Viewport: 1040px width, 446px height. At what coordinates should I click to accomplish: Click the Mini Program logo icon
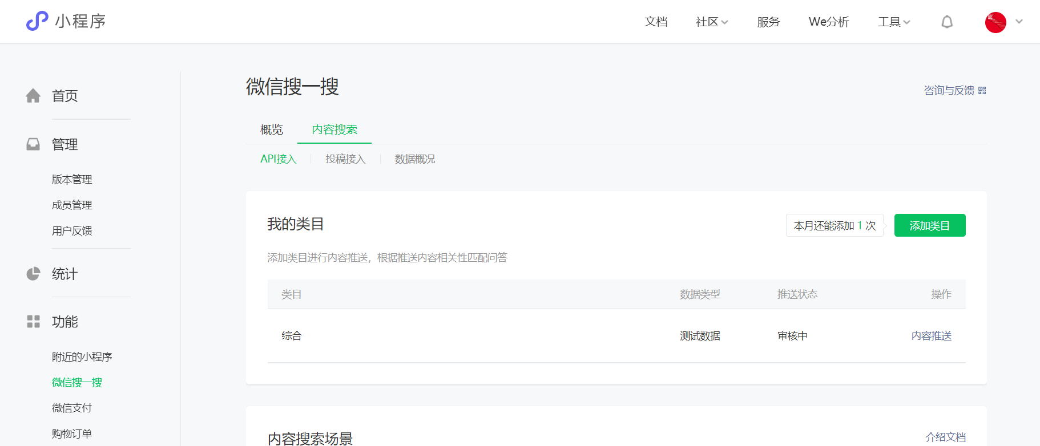click(37, 21)
